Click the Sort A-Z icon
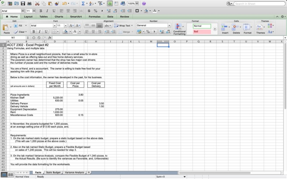 (x=91, y=3)
